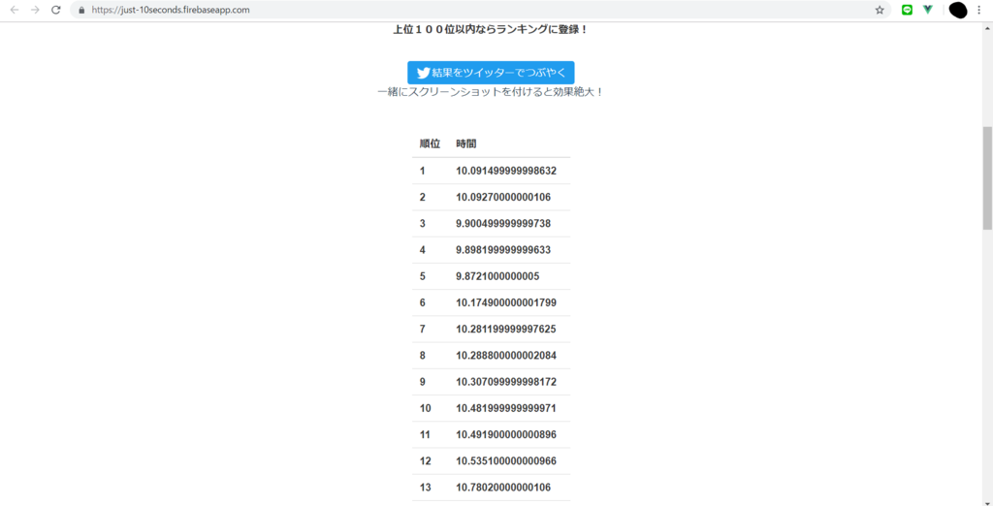Select the time 10.09270000000106
This screenshot has height=506, width=993.
click(503, 197)
